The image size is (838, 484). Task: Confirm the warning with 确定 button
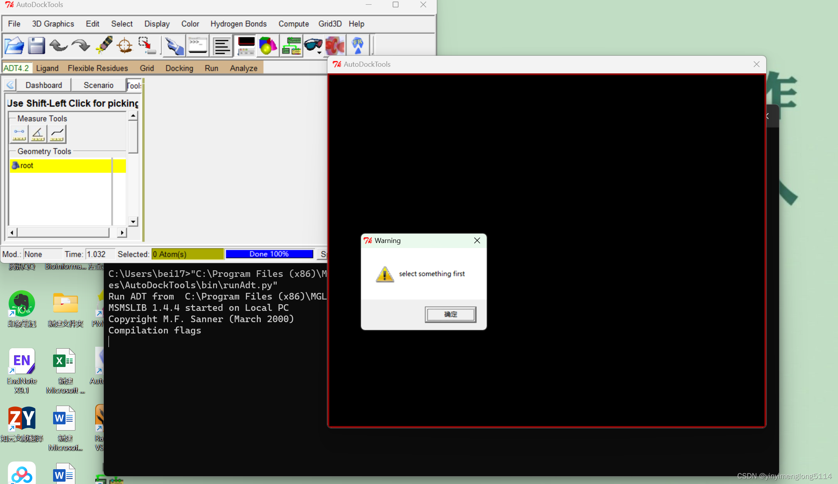coord(450,314)
